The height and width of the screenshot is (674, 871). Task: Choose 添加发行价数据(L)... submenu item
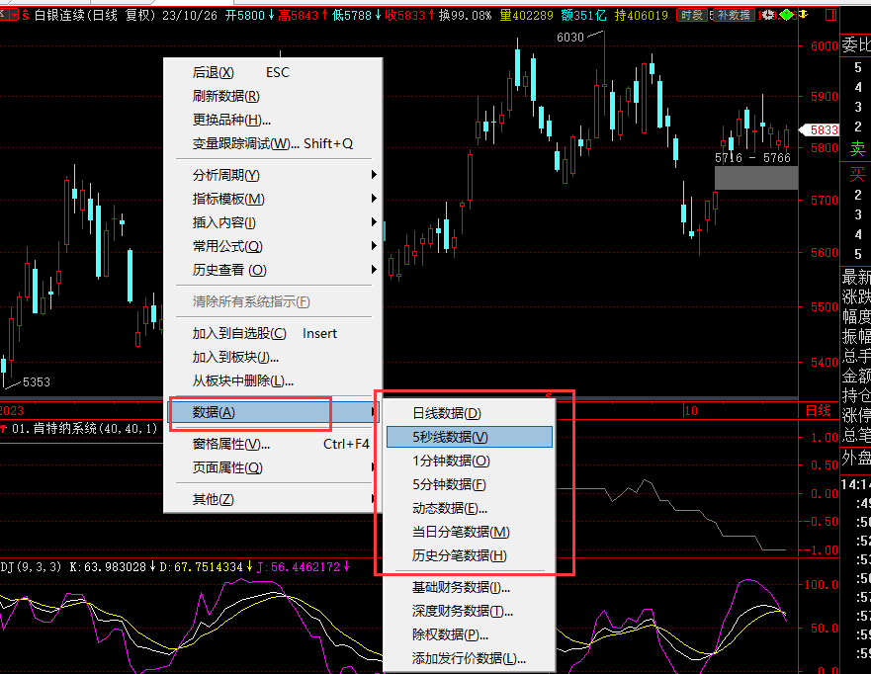pyautogui.click(x=470, y=658)
